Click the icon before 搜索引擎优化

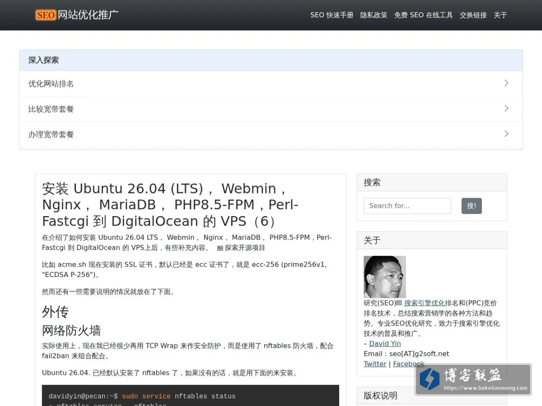399,303
